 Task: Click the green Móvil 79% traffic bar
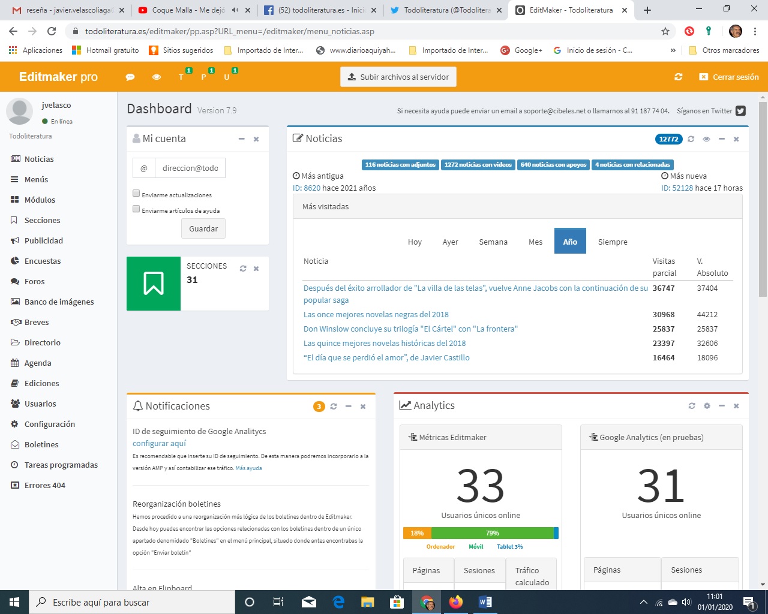click(492, 533)
